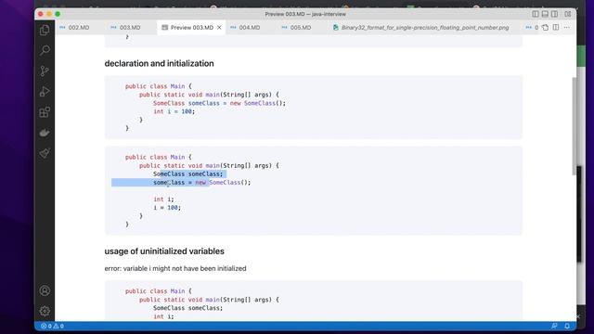This screenshot has height=334, width=594.
Task: Click the feedback icon in status bar
Action: click(x=554, y=326)
